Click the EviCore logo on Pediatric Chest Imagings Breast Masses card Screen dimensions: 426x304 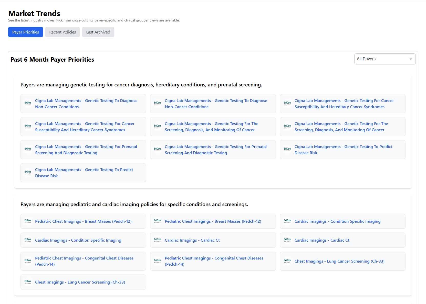coord(28,221)
